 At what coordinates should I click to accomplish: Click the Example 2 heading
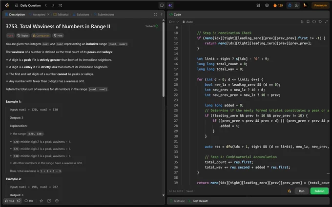14,179
